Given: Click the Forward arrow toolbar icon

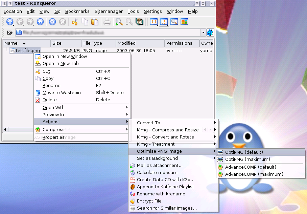Looking at the screenshot, I should [30, 22].
